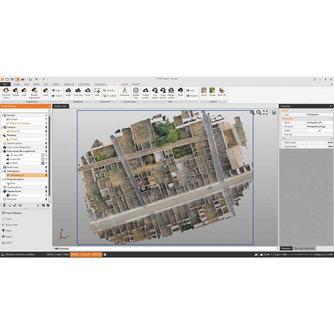Open the Panorama view tool
Viewport: 334px width, 334px height.
click(124, 92)
